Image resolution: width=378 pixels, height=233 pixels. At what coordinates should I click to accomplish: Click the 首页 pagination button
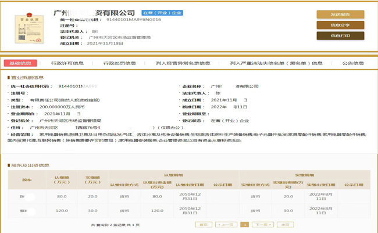tap(204, 224)
